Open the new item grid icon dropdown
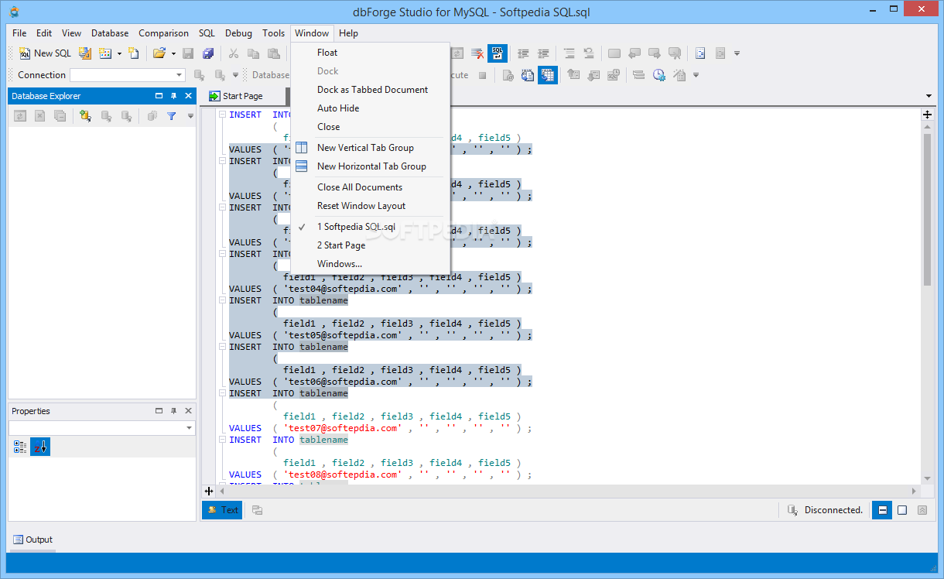The height and width of the screenshot is (579, 944). pyautogui.click(x=119, y=53)
